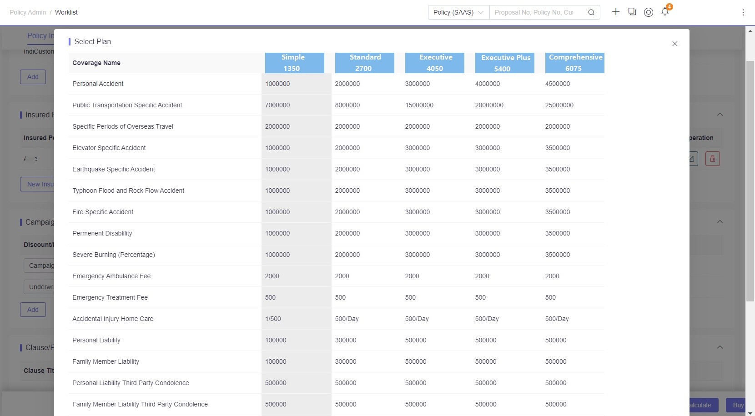Click Typhoon Flood and Rock Flow Accident
Image resolution: width=755 pixels, height=416 pixels.
pos(128,190)
